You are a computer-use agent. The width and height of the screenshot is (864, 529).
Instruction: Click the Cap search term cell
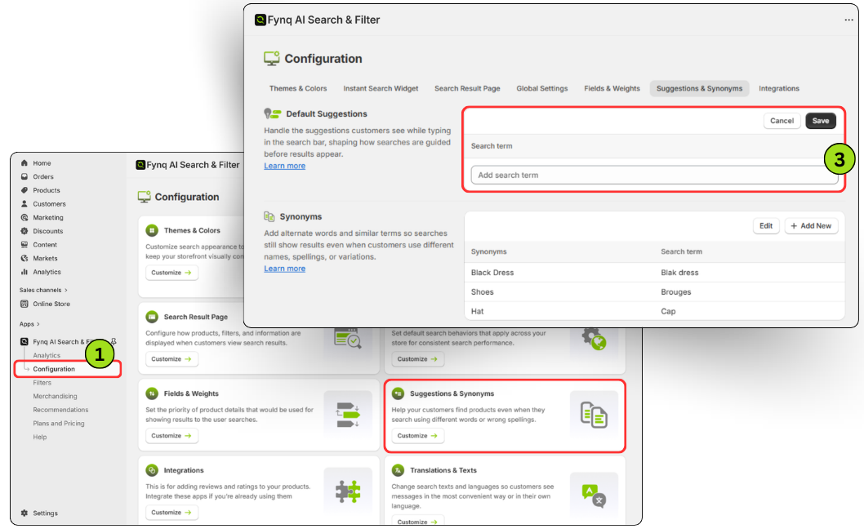click(x=668, y=311)
